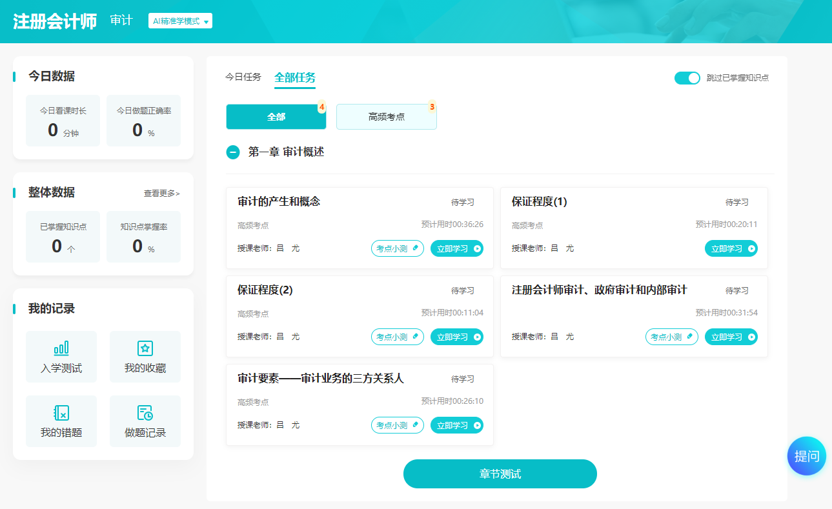The width and height of the screenshot is (832, 509).
Task: Click the floating 提问 question icon
Action: (806, 455)
